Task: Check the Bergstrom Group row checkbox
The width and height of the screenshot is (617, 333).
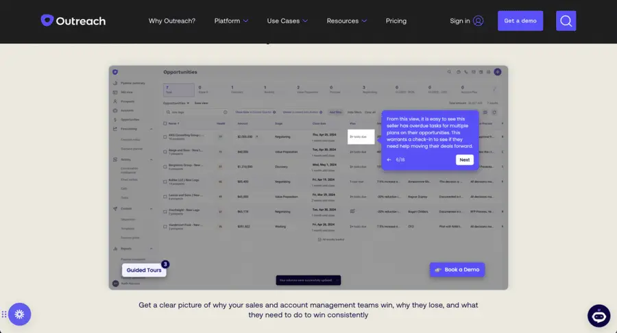Action: pyautogui.click(x=165, y=166)
